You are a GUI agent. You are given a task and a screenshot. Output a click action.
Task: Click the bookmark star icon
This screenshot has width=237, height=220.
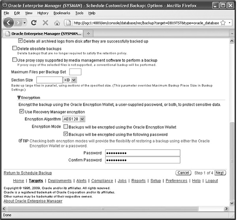click(x=223, y=23)
